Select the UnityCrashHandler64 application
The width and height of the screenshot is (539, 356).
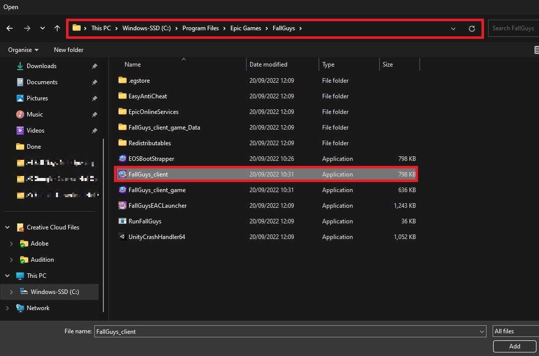[266, 237]
